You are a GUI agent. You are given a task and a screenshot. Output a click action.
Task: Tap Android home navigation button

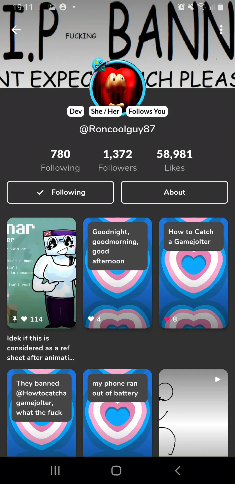tap(116, 470)
